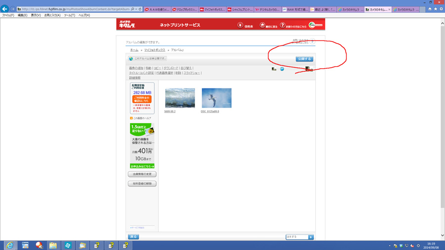Screen dimensions: 445x250
Task: Select the seagull photo thumbnail
Action: [x=217, y=98]
